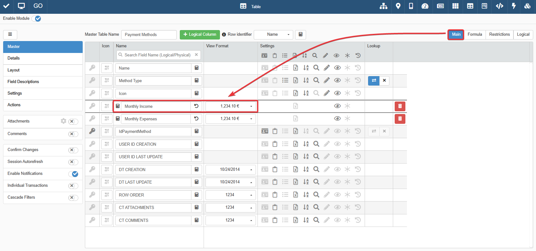Open the Actions sidebar section
536x251 pixels.
click(x=43, y=105)
